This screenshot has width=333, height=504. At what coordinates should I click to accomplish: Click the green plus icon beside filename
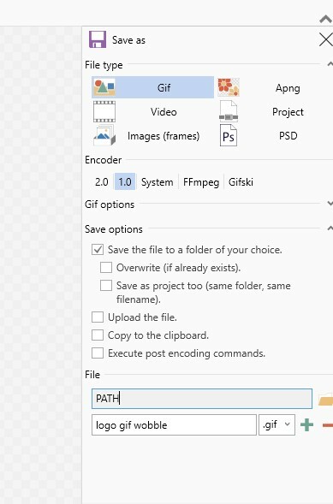coord(306,425)
